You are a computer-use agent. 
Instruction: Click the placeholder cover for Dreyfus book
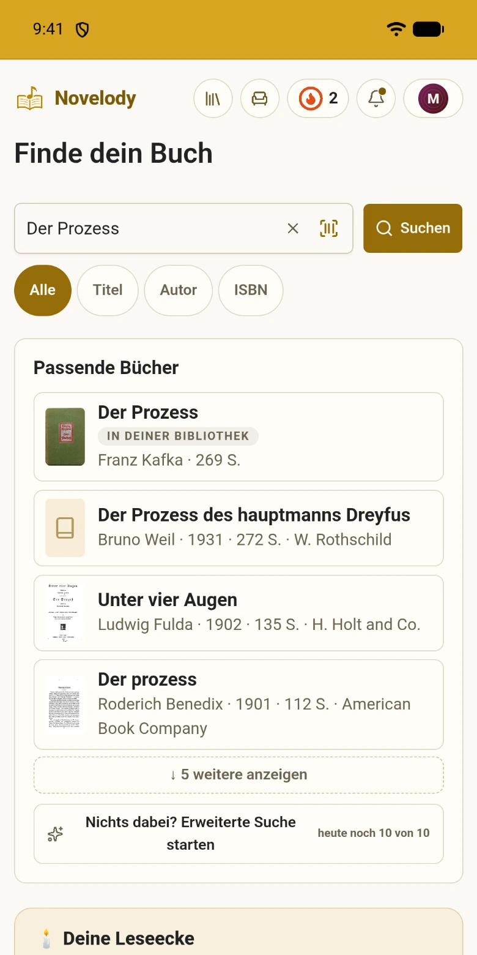tap(65, 528)
